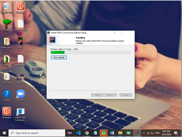
Task: Open the clock showing 9:07 AM
Action: click(166, 133)
